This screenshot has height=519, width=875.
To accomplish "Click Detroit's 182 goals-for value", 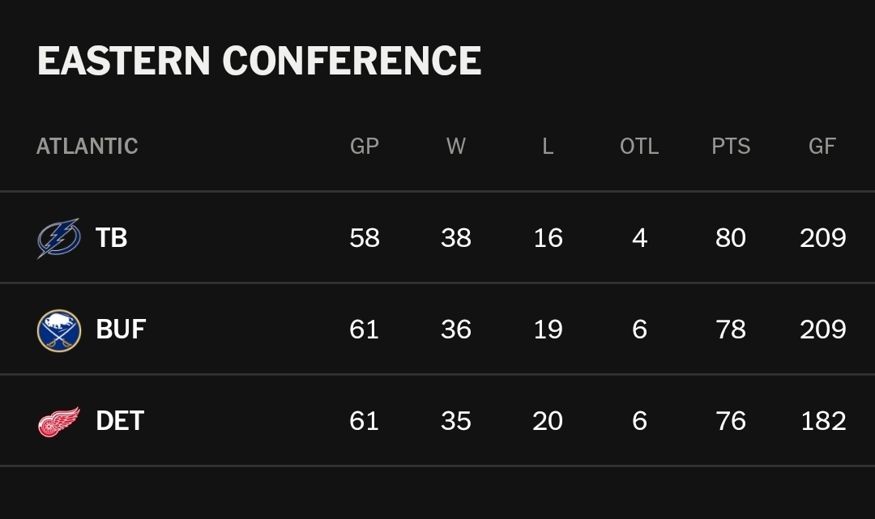I will 823,421.
